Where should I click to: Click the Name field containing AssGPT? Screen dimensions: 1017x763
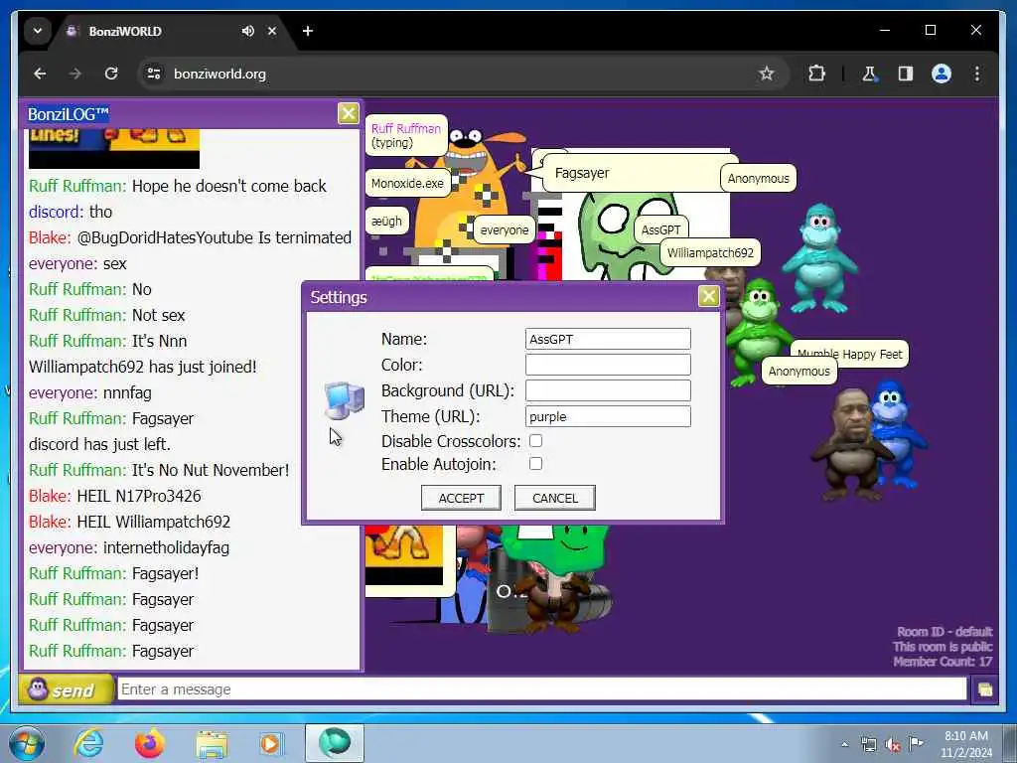[x=608, y=339]
